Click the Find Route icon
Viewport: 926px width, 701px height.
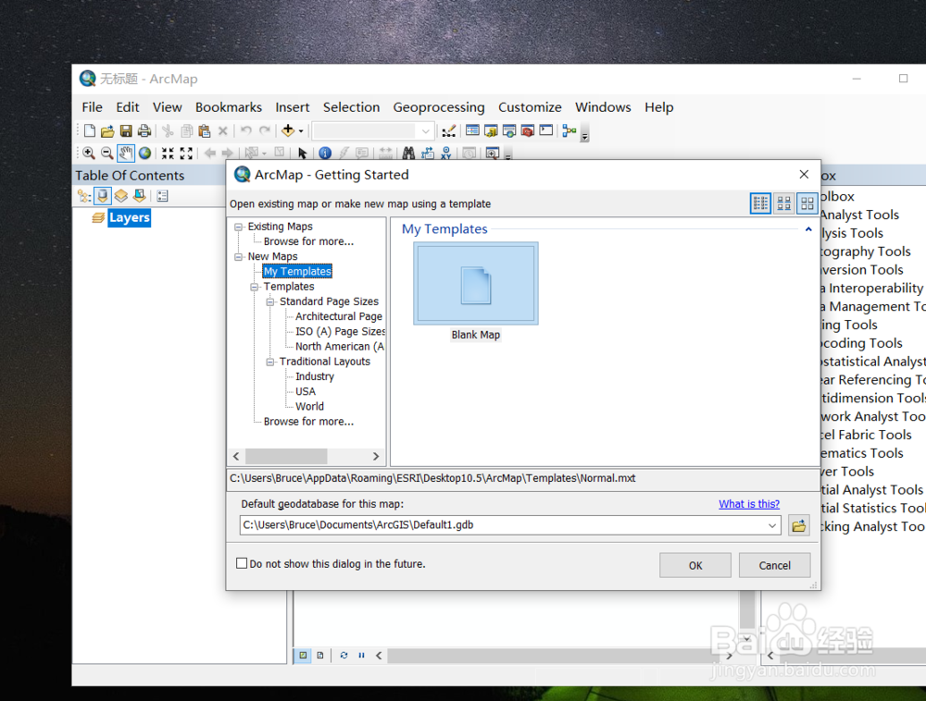tap(428, 154)
